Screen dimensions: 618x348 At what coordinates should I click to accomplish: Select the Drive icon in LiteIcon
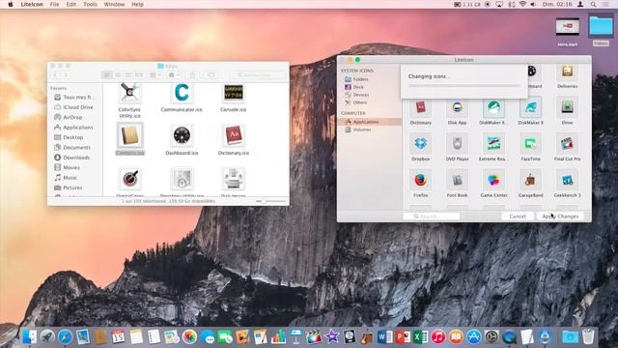click(x=567, y=107)
